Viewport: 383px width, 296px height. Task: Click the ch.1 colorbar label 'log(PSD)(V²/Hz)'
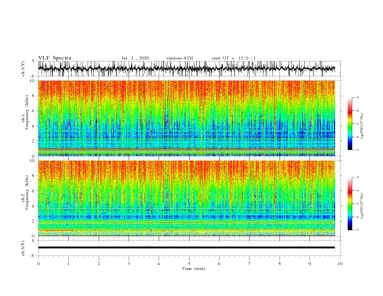point(362,126)
